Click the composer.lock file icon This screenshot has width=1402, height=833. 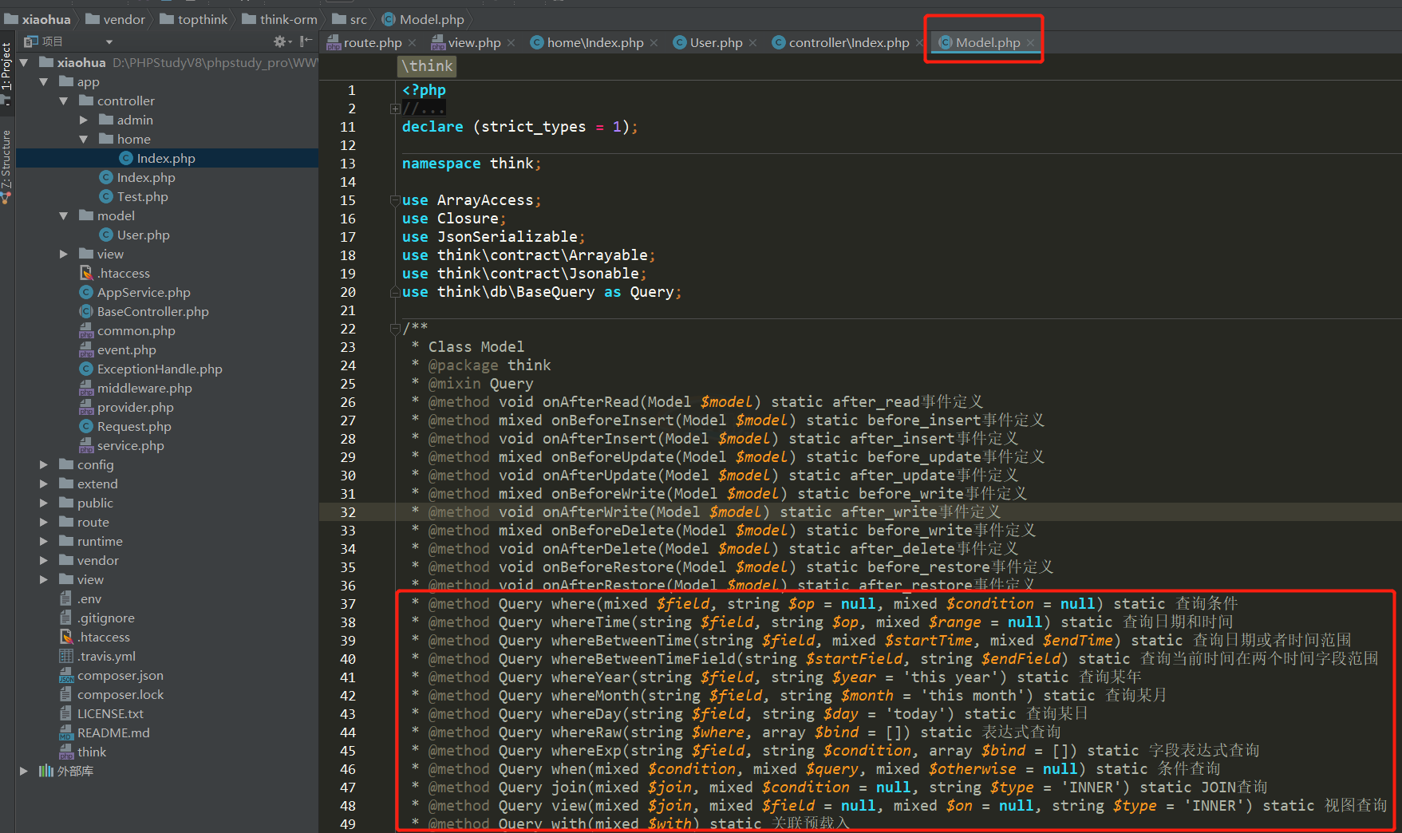66,694
